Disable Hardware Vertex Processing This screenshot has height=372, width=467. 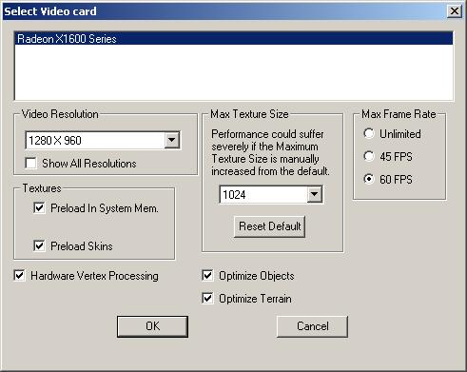click(x=19, y=275)
